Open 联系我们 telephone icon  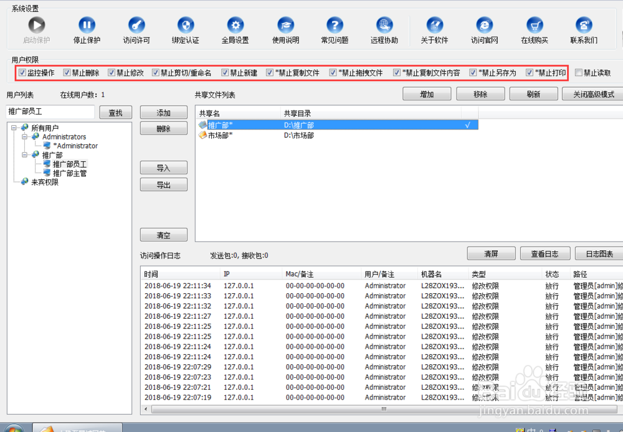tap(584, 26)
